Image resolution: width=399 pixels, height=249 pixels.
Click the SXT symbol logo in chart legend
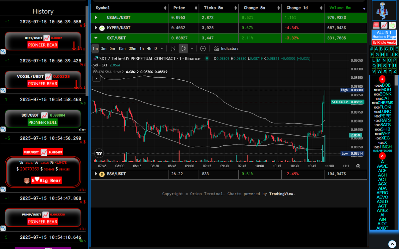point(97,58)
